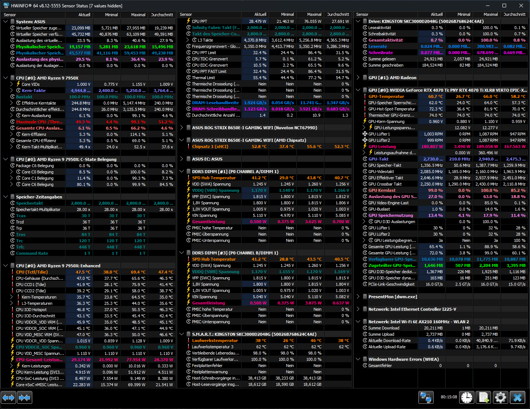Screen dimensions: 530x409
Task: Click the lightning icon beside CPU PPT
Action: [x=189, y=21]
